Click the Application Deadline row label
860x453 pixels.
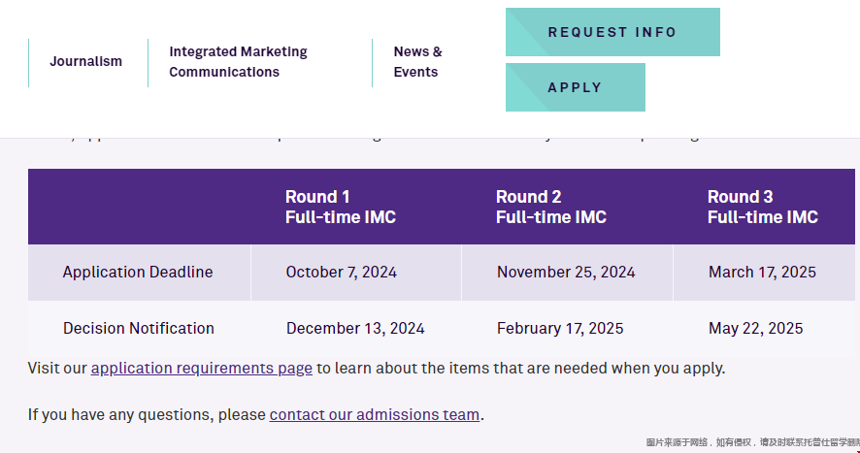click(138, 272)
